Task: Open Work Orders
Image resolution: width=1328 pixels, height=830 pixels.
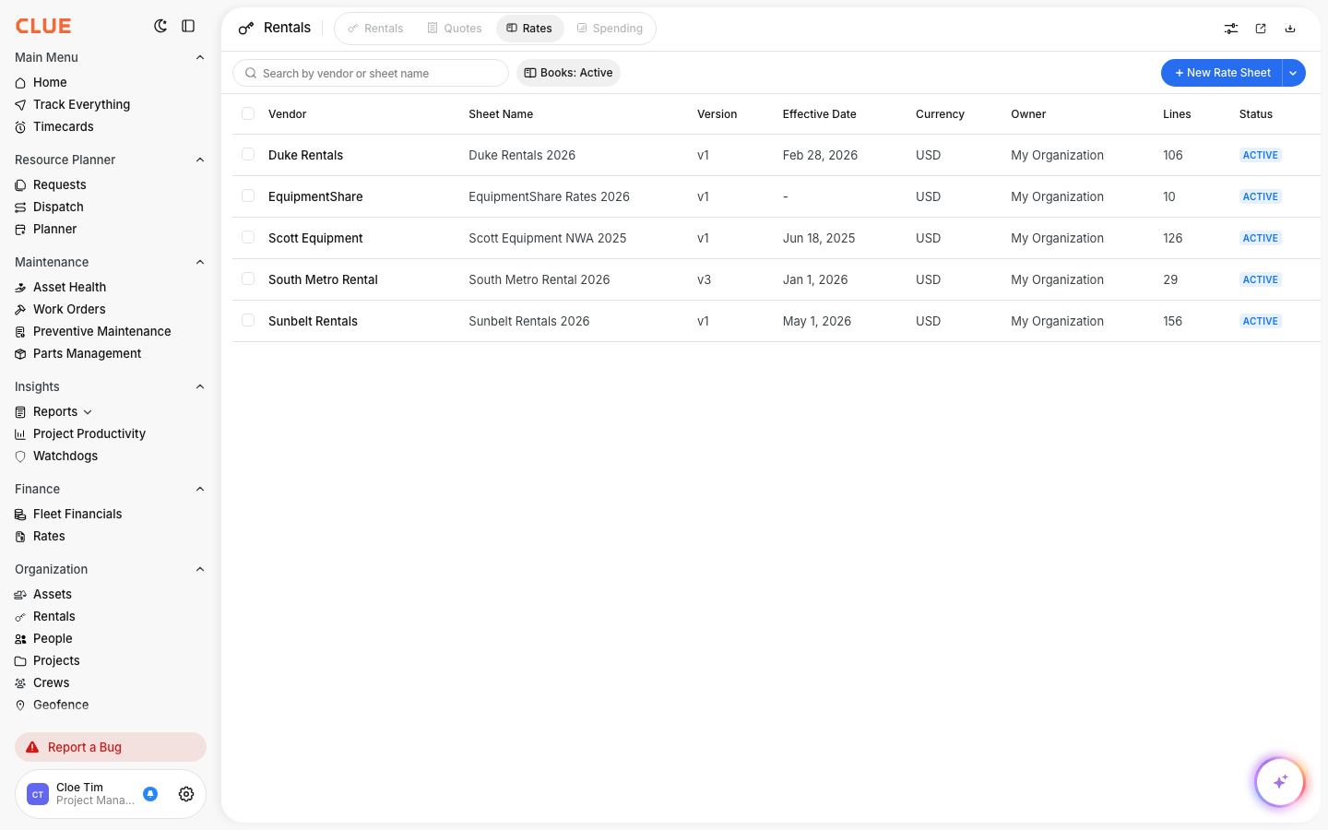Action: click(x=69, y=309)
